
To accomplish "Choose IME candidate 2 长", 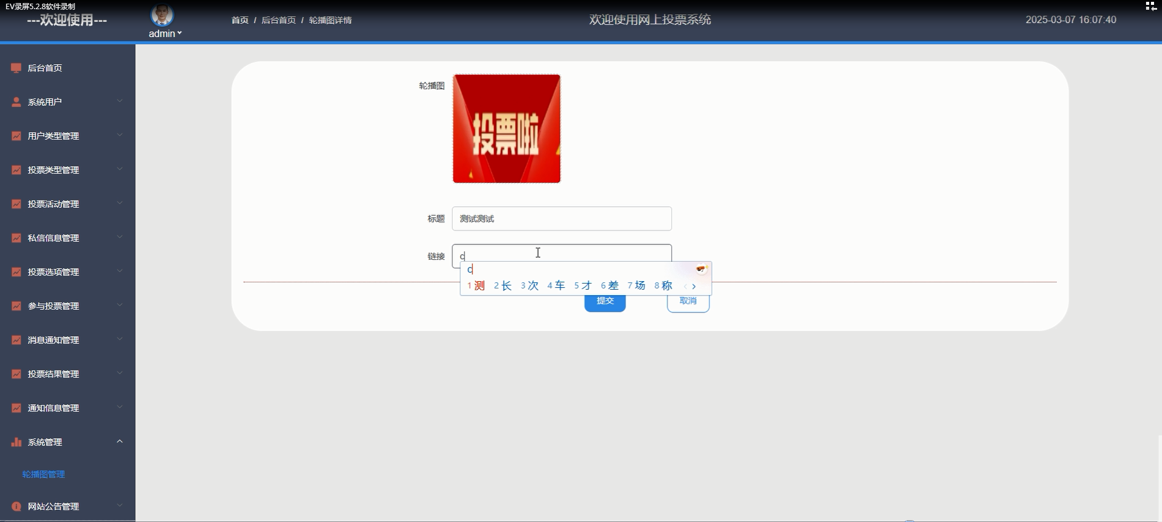I will pos(502,285).
